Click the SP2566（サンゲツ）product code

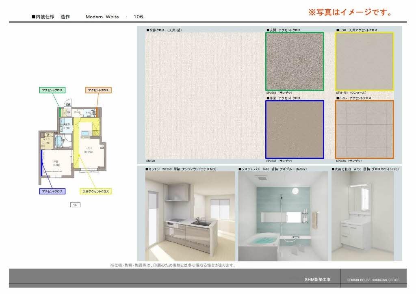[349, 161]
